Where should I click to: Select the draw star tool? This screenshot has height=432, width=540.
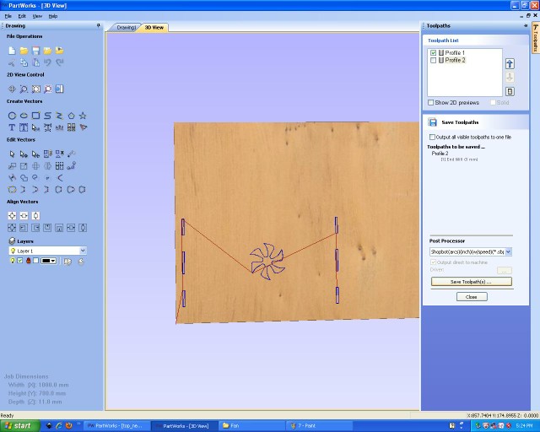[x=83, y=116]
